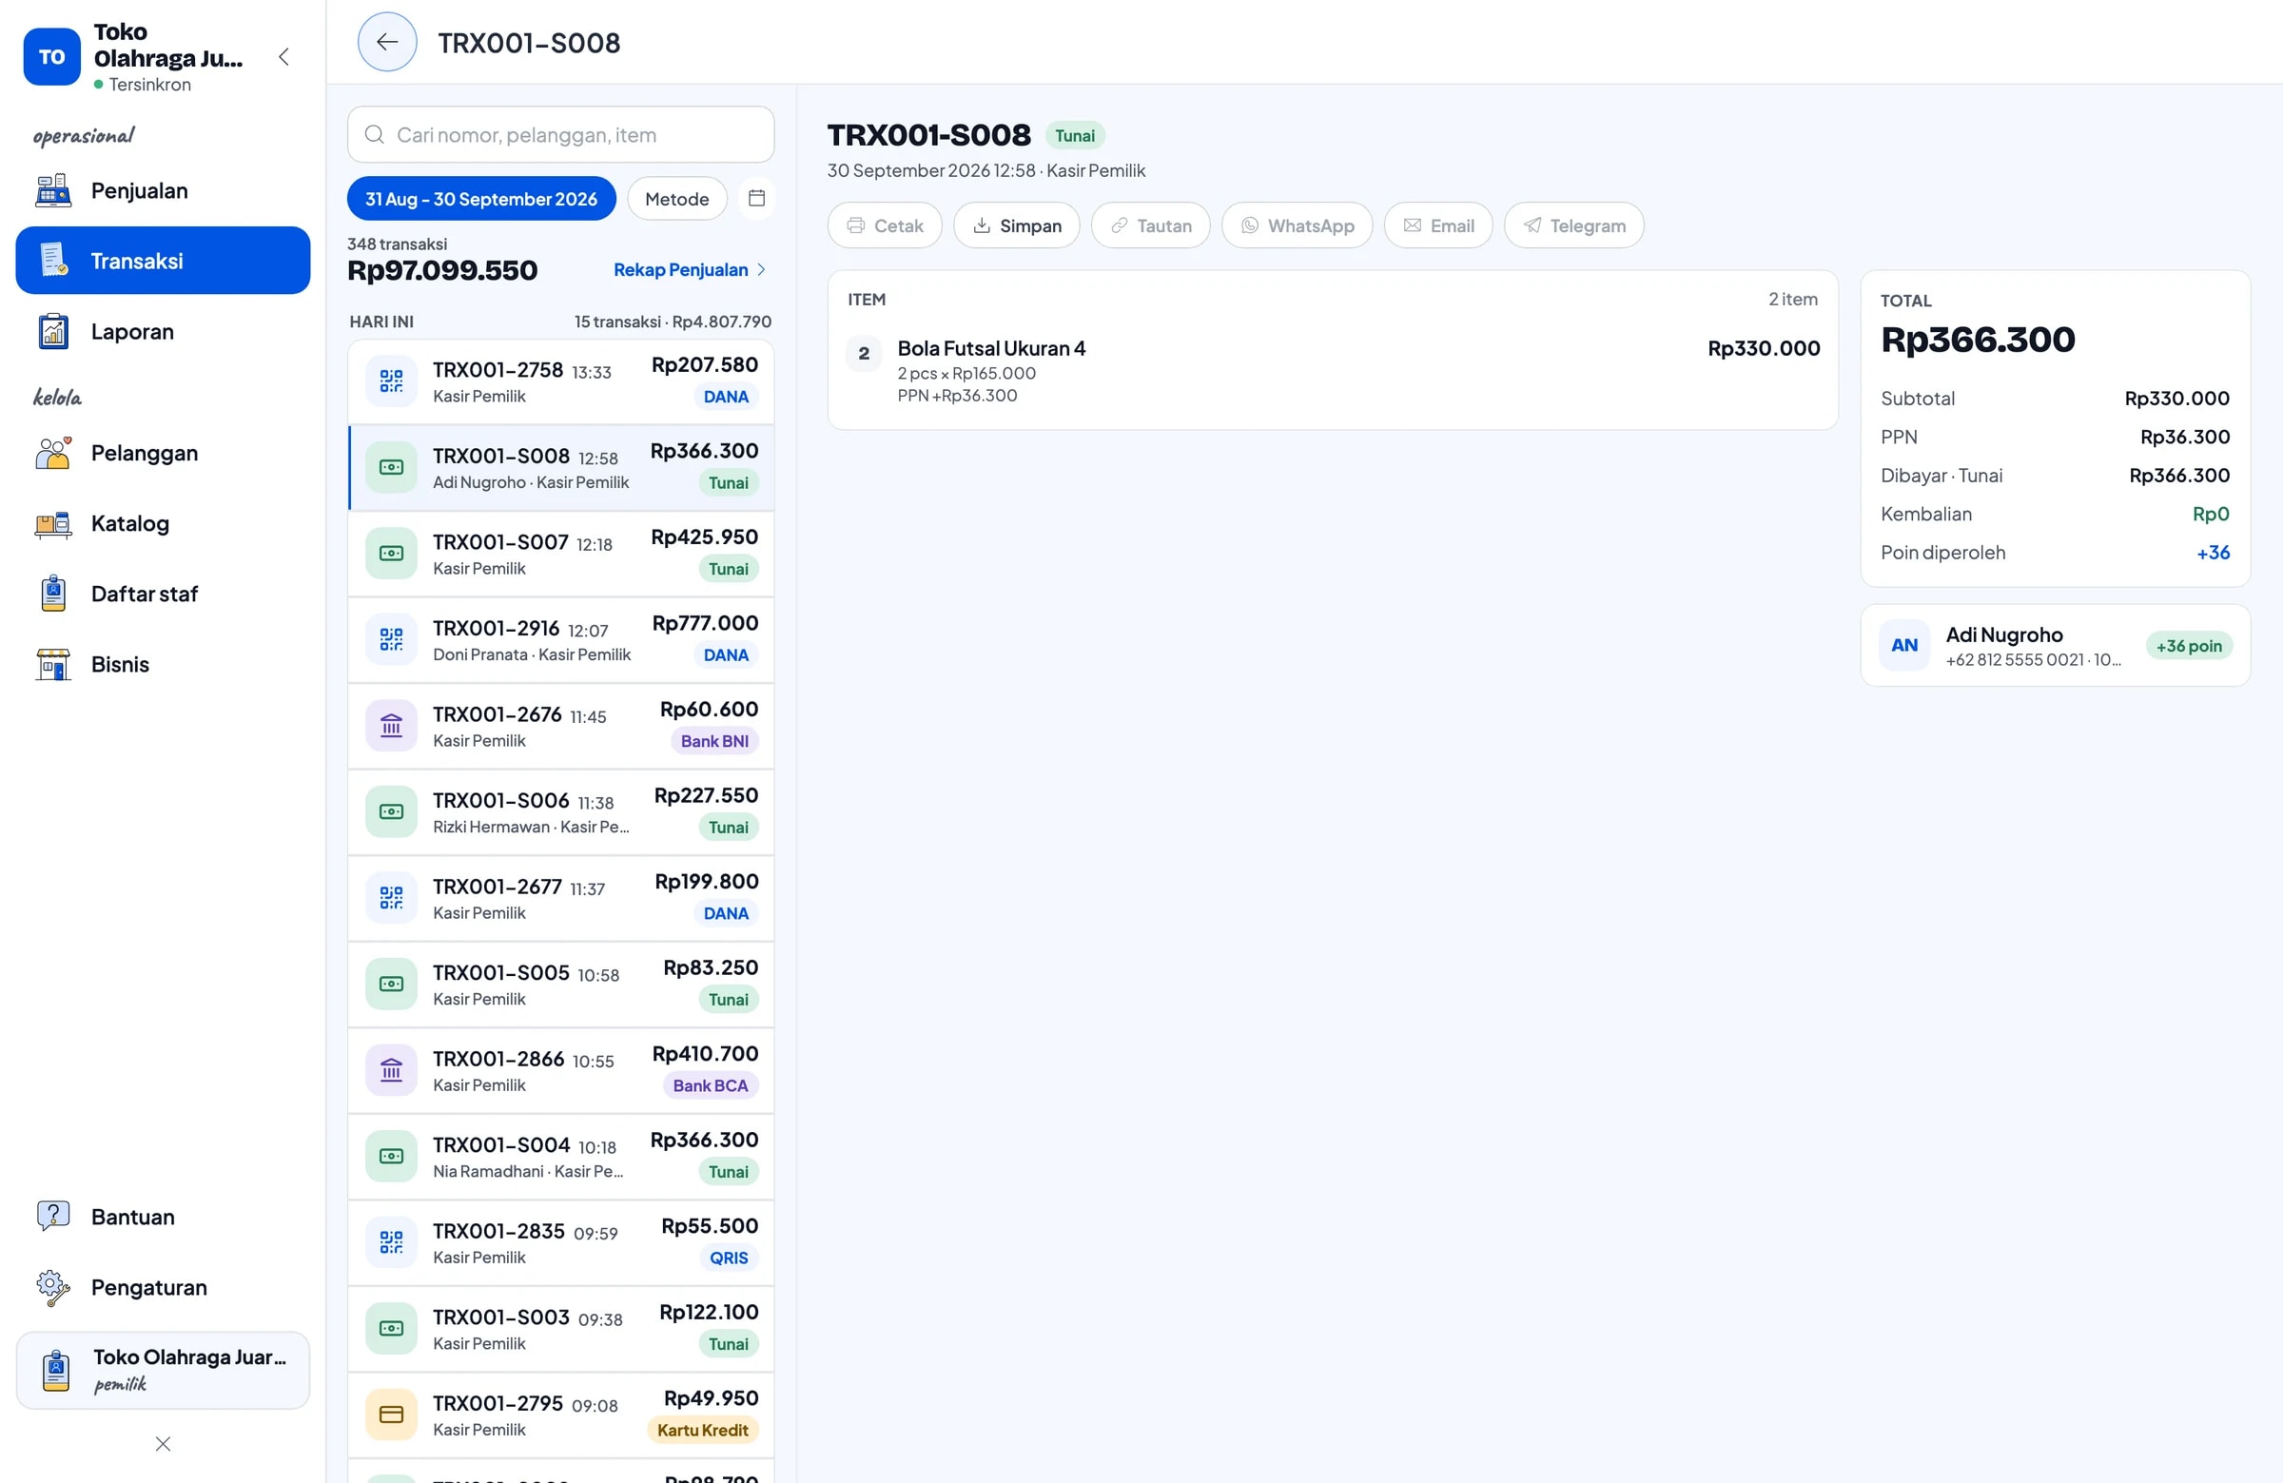Email the receipt with the Email button

click(x=1438, y=225)
